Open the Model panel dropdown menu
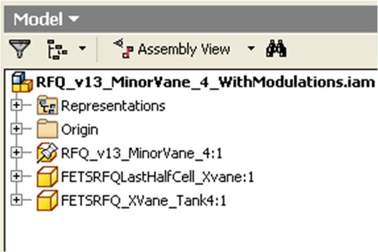 (x=74, y=19)
